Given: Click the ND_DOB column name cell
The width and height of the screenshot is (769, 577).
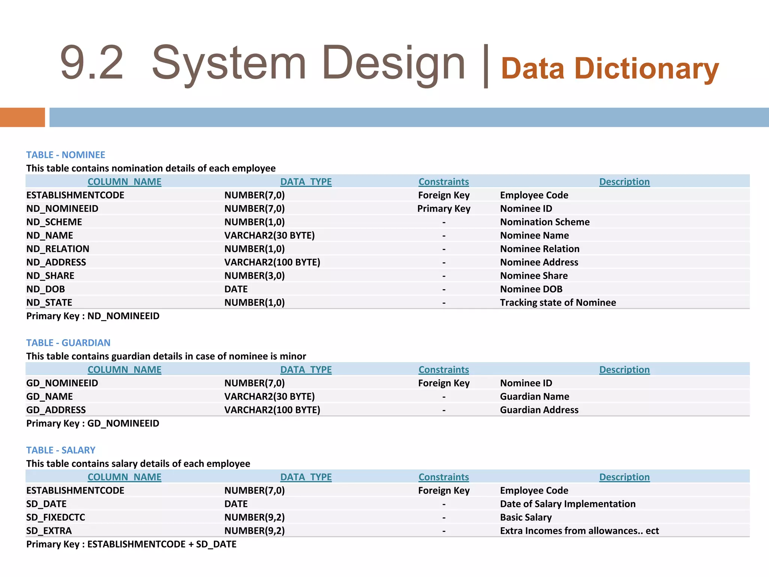Looking at the screenshot, I should [45, 289].
